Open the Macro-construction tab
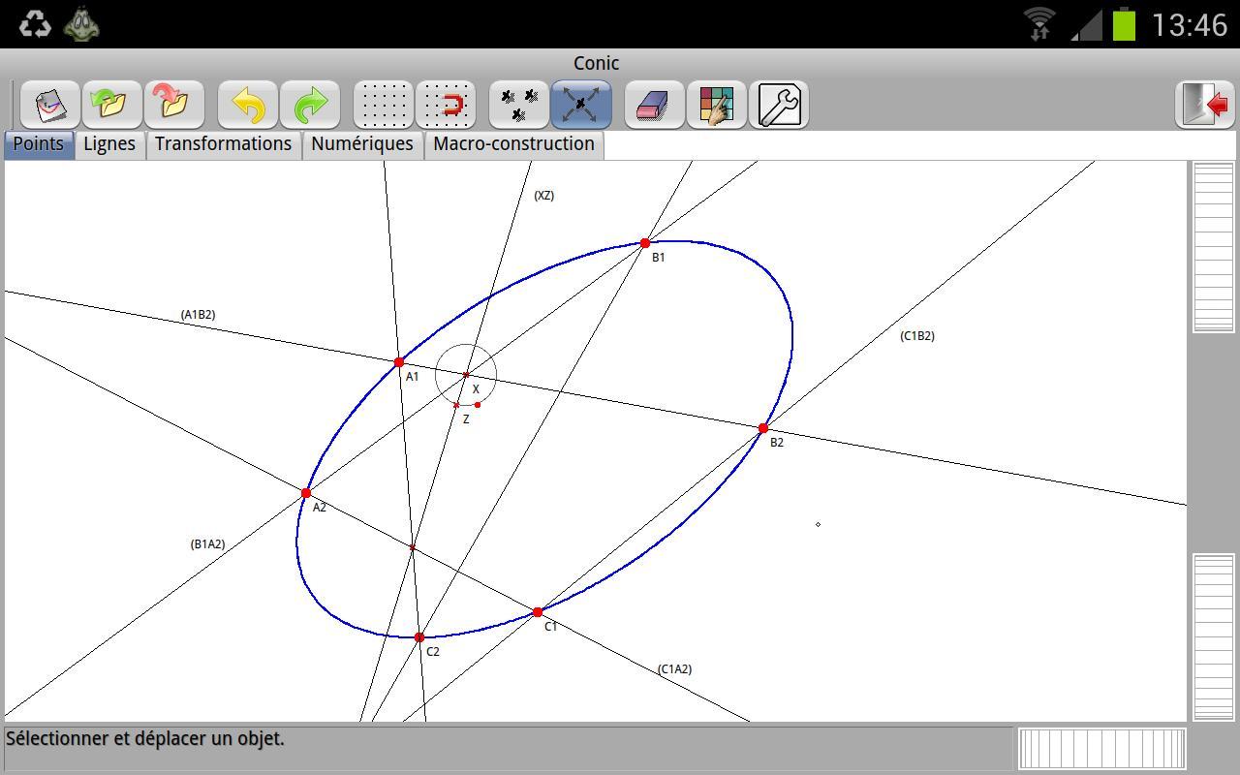 pos(513,144)
